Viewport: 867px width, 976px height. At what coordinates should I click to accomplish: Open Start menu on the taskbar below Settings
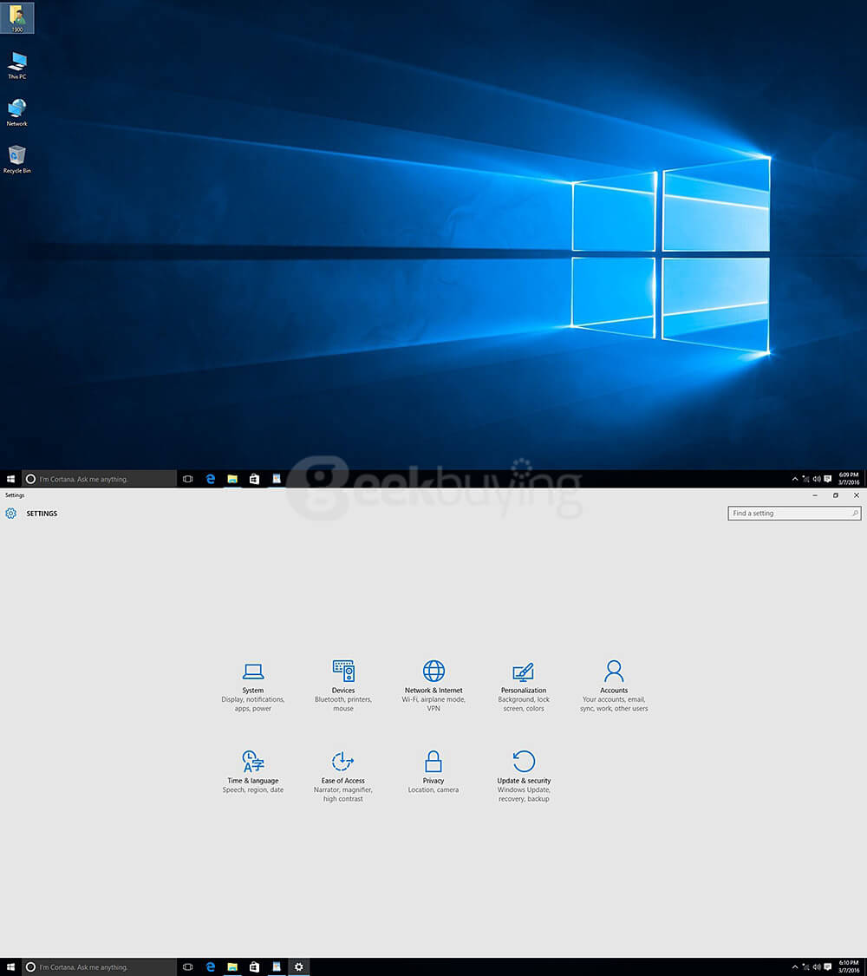pos(10,966)
